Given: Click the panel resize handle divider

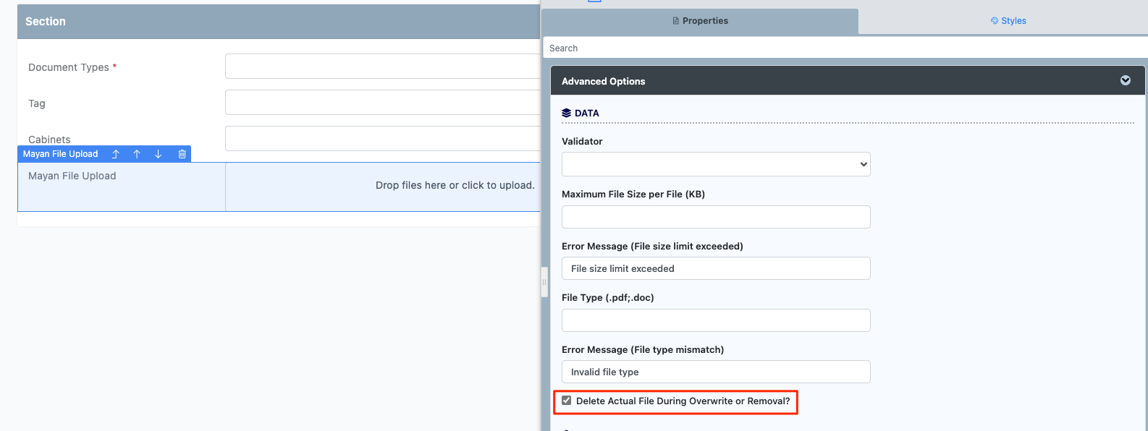Looking at the screenshot, I should [x=544, y=282].
